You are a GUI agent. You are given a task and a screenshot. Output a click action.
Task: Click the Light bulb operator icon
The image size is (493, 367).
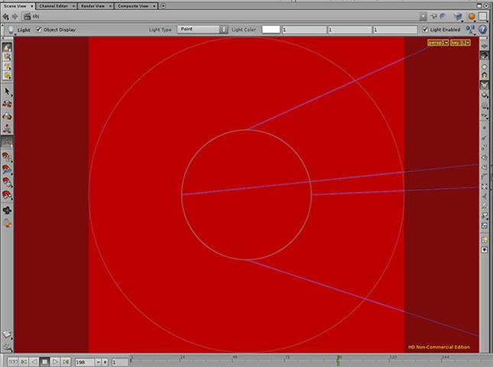tap(11, 30)
